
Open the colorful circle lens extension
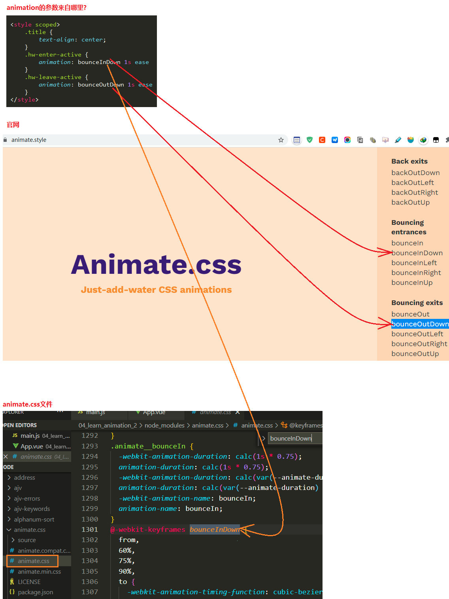coord(347,140)
